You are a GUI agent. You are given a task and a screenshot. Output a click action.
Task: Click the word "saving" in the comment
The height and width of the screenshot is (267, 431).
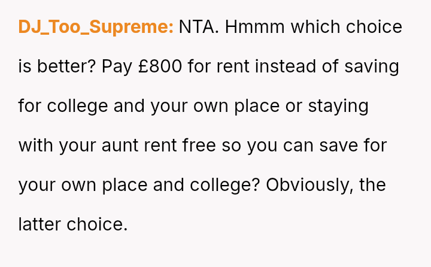pyautogui.click(x=371, y=66)
